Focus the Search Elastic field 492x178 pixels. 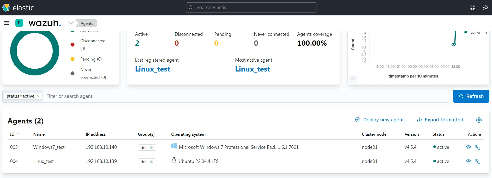click(251, 8)
